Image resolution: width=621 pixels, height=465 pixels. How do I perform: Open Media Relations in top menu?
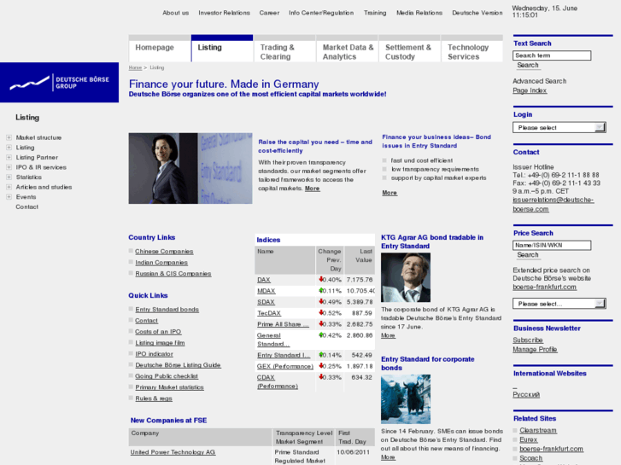pyautogui.click(x=419, y=13)
